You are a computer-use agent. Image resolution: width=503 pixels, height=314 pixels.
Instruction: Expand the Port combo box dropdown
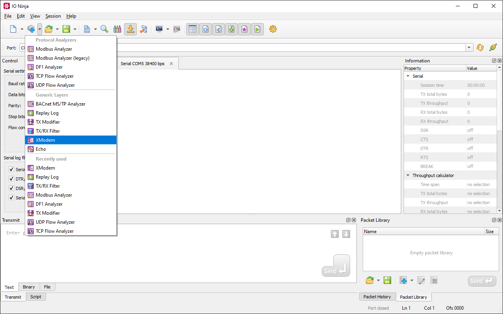[469, 47]
